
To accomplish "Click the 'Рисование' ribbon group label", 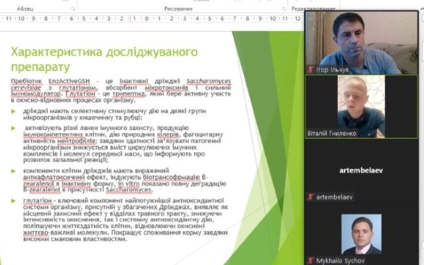I will coord(178,9).
